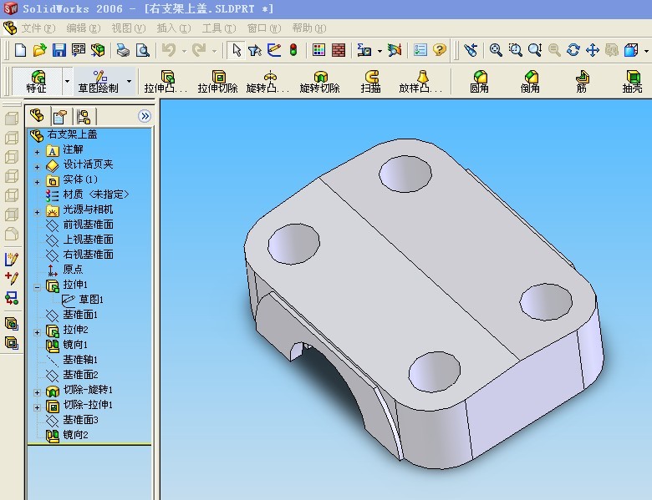Select the arrow pointer tool
The width and height of the screenshot is (652, 500).
(x=237, y=50)
